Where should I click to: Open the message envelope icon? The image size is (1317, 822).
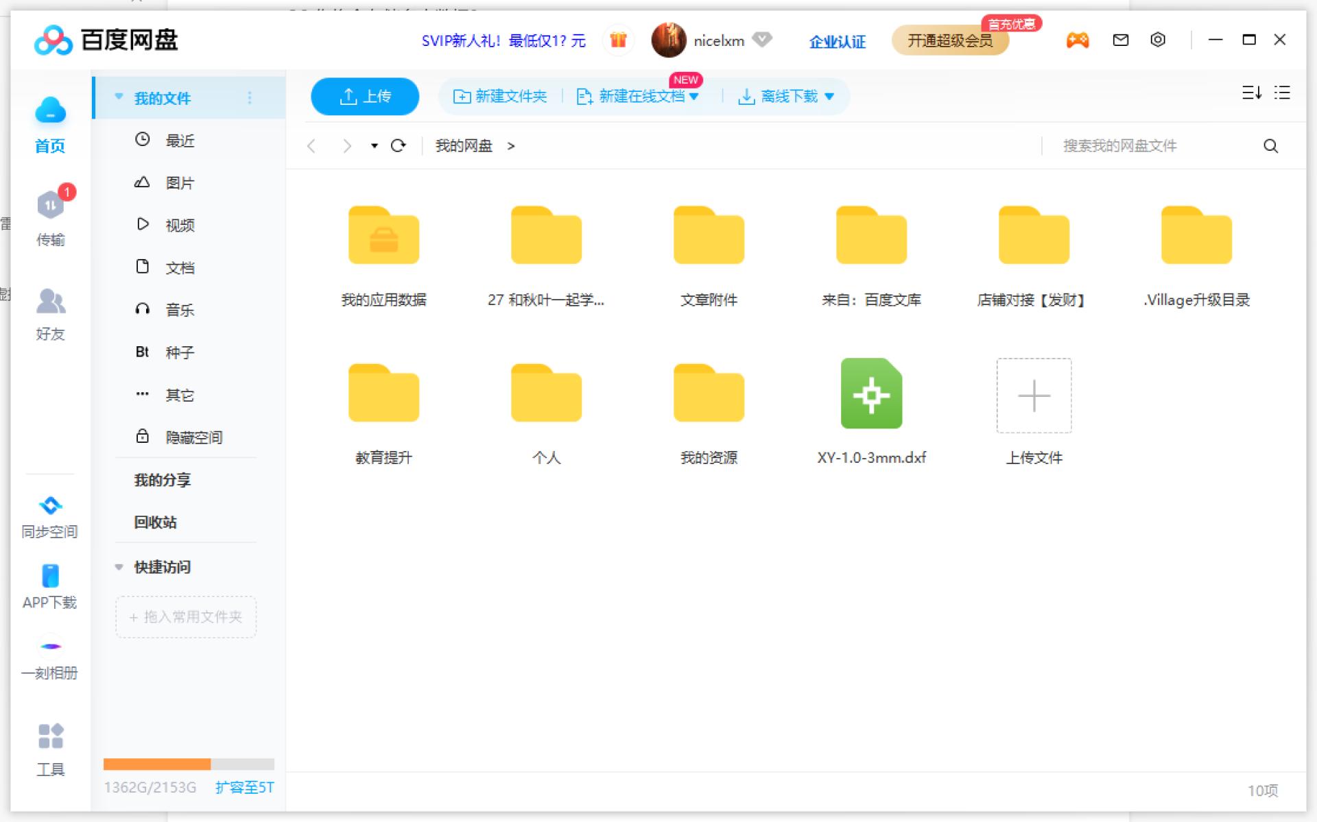(1119, 40)
